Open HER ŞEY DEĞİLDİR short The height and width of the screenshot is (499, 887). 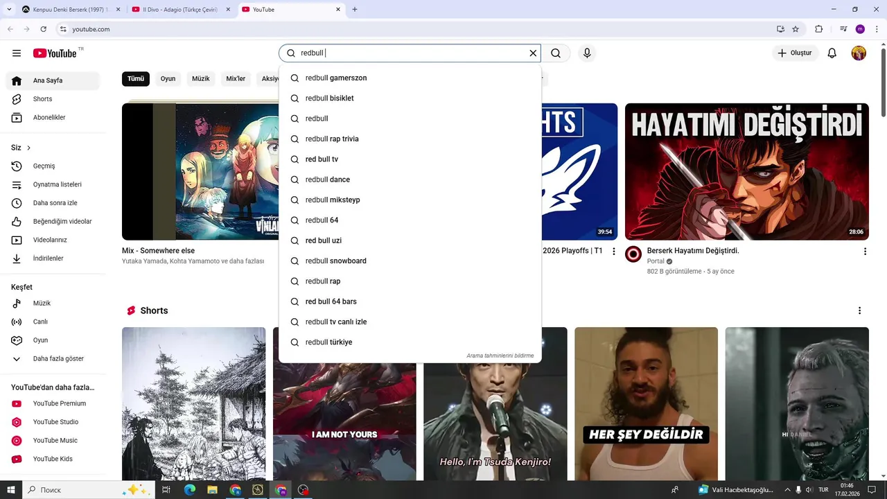click(x=646, y=404)
